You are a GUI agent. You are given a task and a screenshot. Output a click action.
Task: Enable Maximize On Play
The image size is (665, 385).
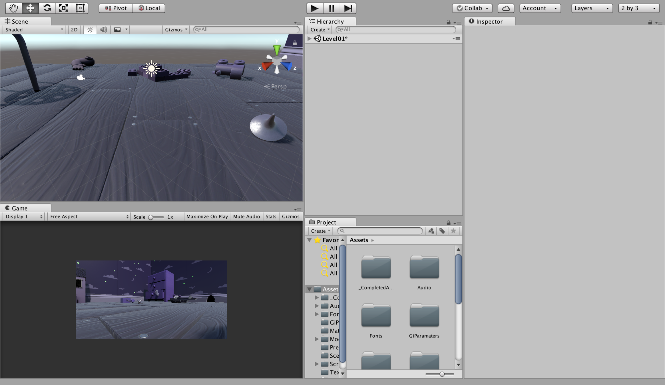[207, 216]
